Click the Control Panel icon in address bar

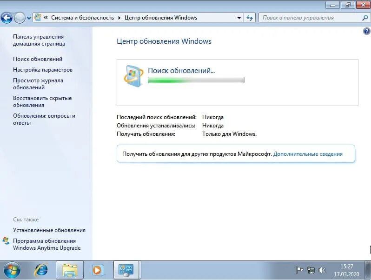38,18
